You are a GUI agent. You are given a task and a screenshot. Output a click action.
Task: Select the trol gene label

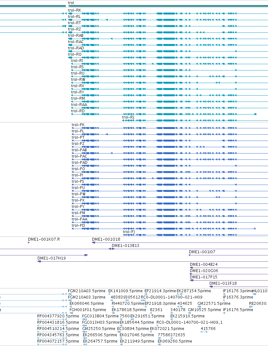pos(71,3)
